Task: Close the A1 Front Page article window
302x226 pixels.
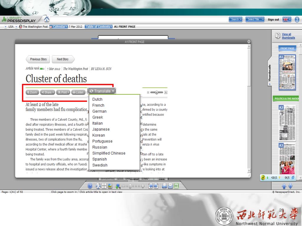Action: click(x=249, y=42)
